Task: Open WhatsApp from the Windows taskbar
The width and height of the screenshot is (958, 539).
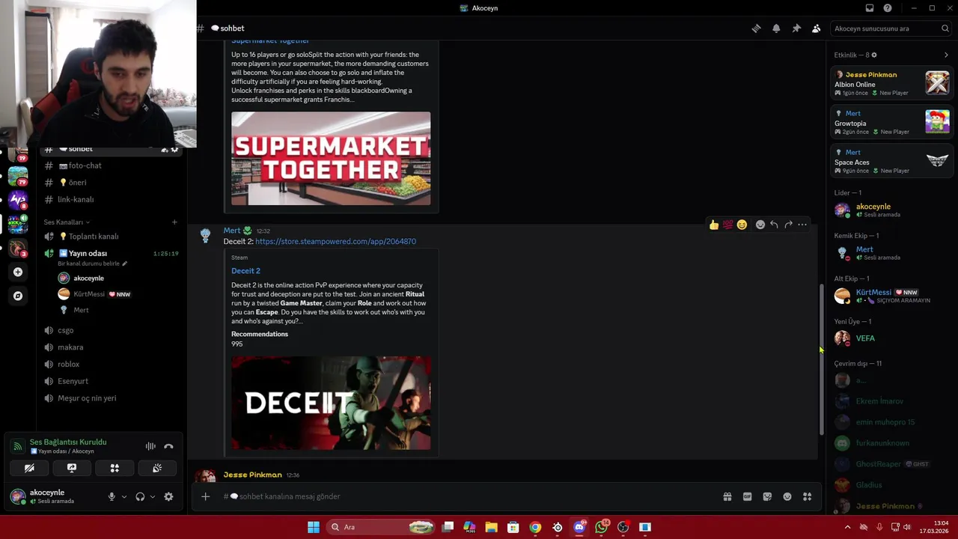Action: coord(601,527)
